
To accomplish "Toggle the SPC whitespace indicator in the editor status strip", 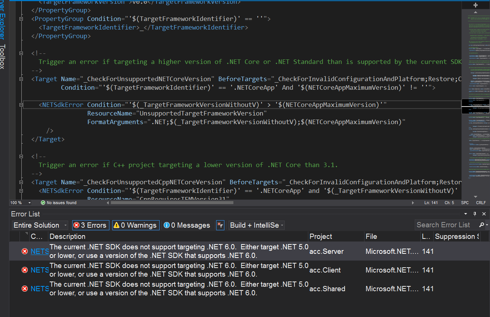I will [465, 203].
